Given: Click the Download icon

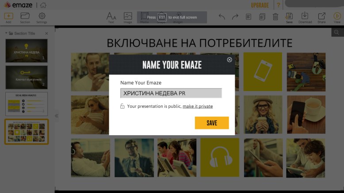Looking at the screenshot, I should click(305, 17).
